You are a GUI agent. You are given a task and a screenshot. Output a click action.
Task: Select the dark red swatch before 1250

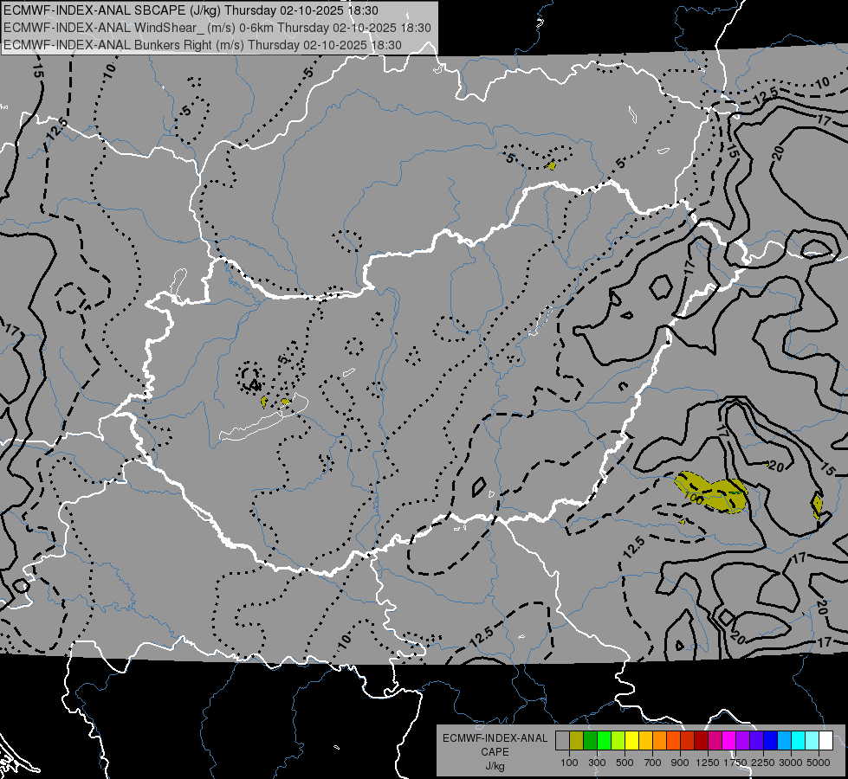click(701, 741)
